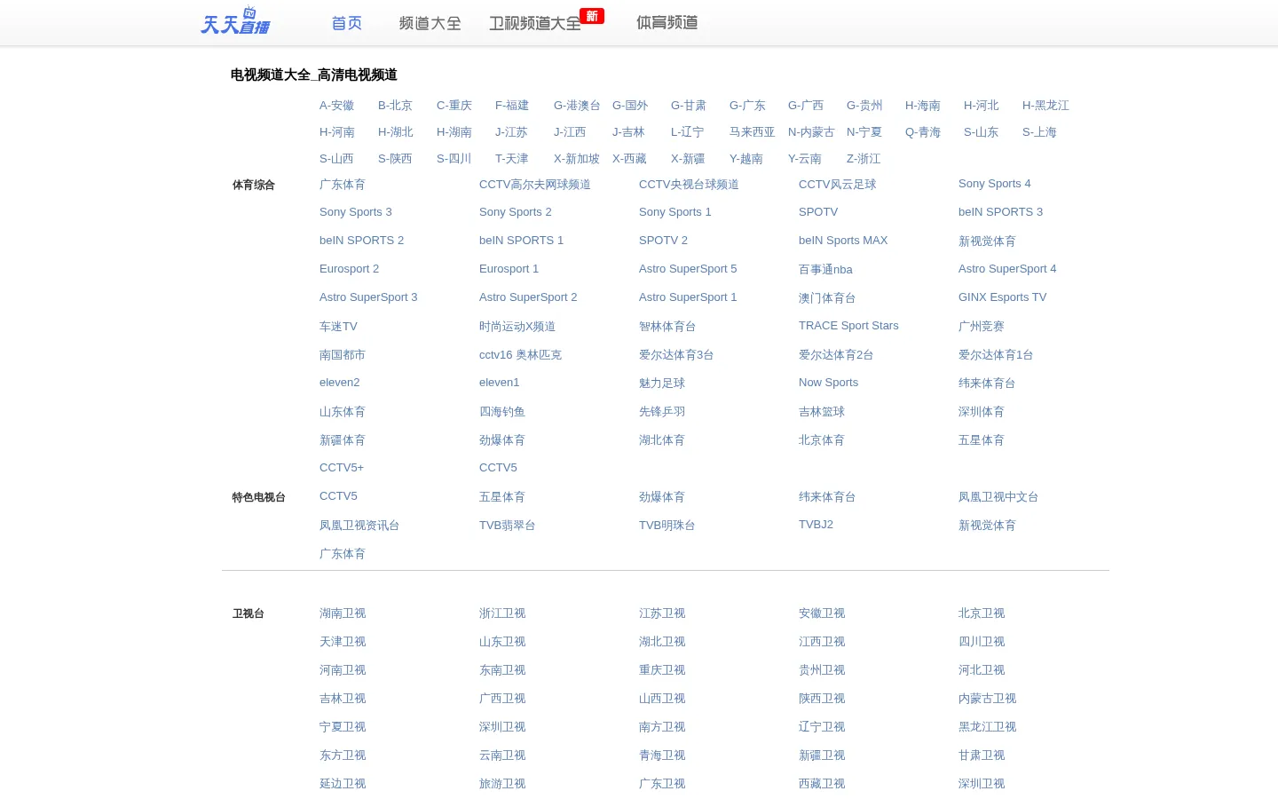Click the red 新 badge icon
The height and width of the screenshot is (799, 1278).
[592, 16]
